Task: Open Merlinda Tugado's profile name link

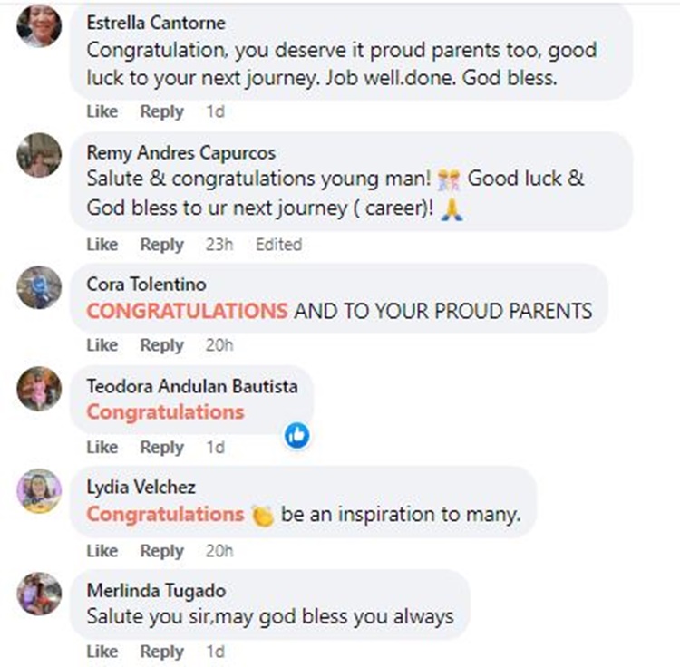Action: coord(156,590)
